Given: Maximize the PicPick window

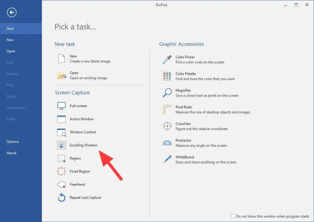Looking at the screenshot, I should (x=296, y=5).
